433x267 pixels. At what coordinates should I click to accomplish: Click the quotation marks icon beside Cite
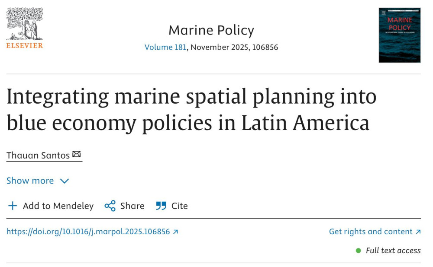[161, 206]
